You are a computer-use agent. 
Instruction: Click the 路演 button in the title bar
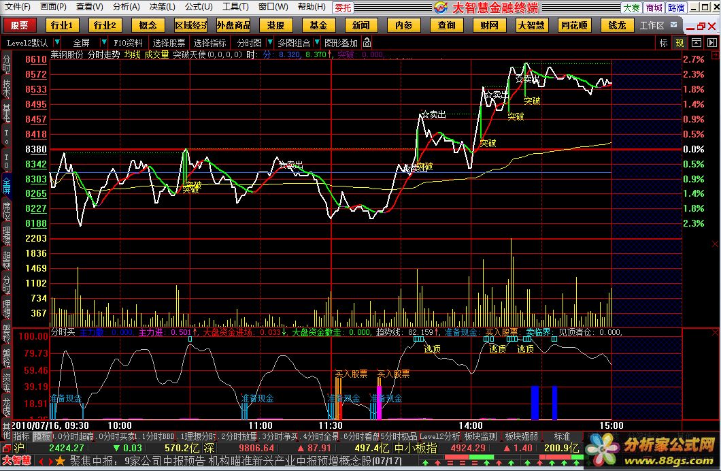(676, 7)
